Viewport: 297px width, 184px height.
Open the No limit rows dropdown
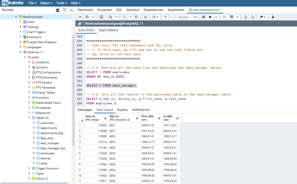187,17
